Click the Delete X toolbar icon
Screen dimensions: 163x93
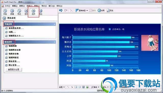[71, 10]
